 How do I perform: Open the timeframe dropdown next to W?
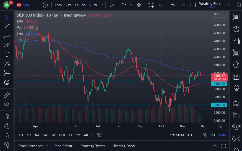(x=102, y=5)
